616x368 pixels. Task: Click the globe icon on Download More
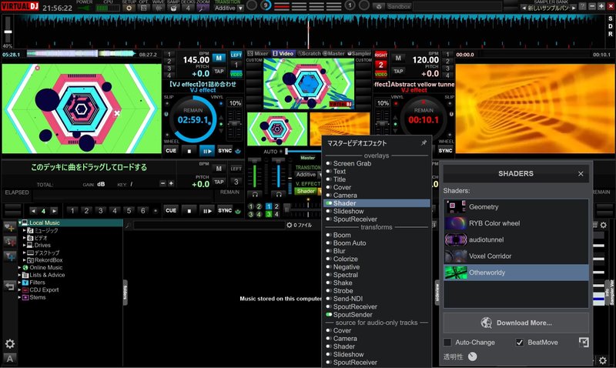(486, 323)
